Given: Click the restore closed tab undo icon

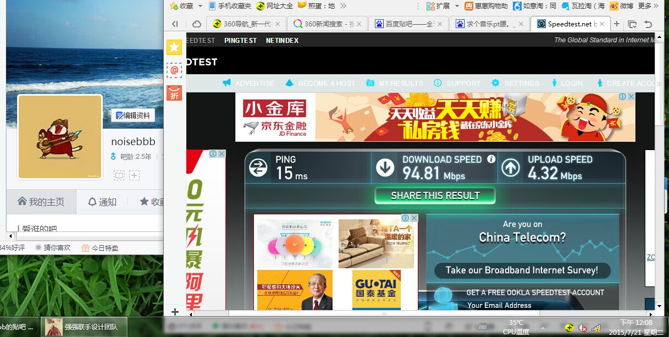Looking at the screenshot, I should coord(648,24).
